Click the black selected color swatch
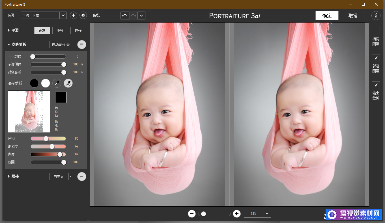Viewport: 385px width, 223px height. coord(61,97)
